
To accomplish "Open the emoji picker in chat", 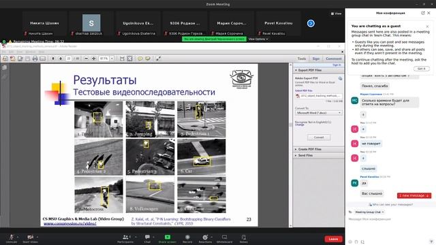I will click(x=350, y=242).
